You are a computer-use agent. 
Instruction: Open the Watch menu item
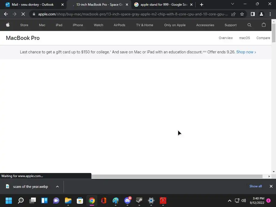point(98,25)
